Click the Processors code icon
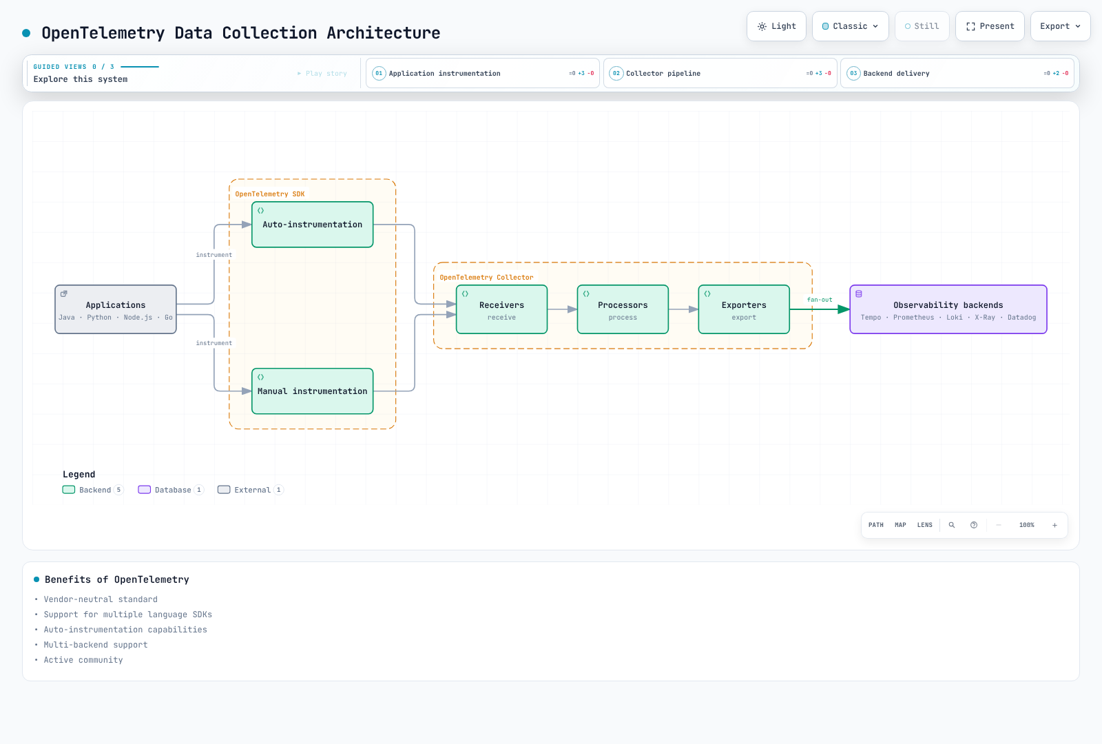The height and width of the screenshot is (744, 1102). (586, 293)
